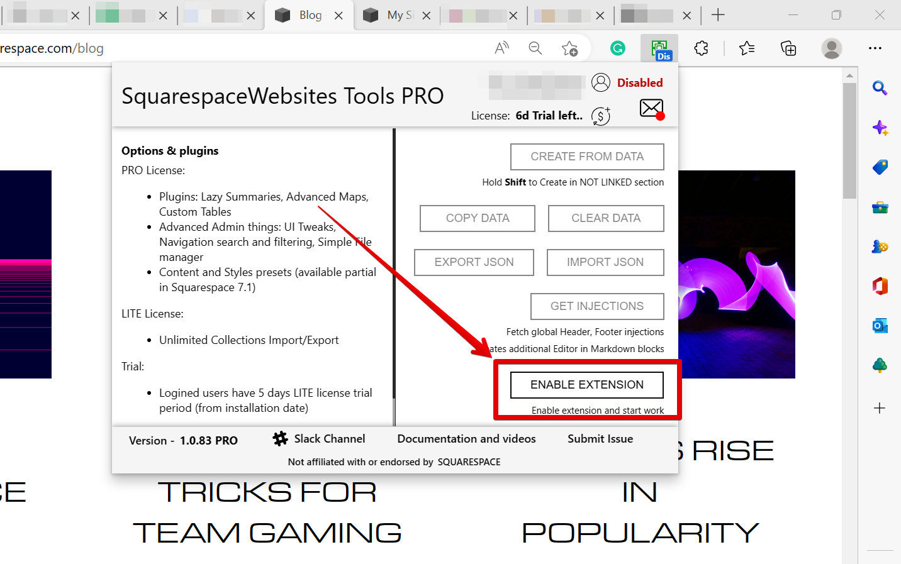This screenshot has width=901, height=564.
Task: Open Settings and more menu
Action: pos(875,48)
